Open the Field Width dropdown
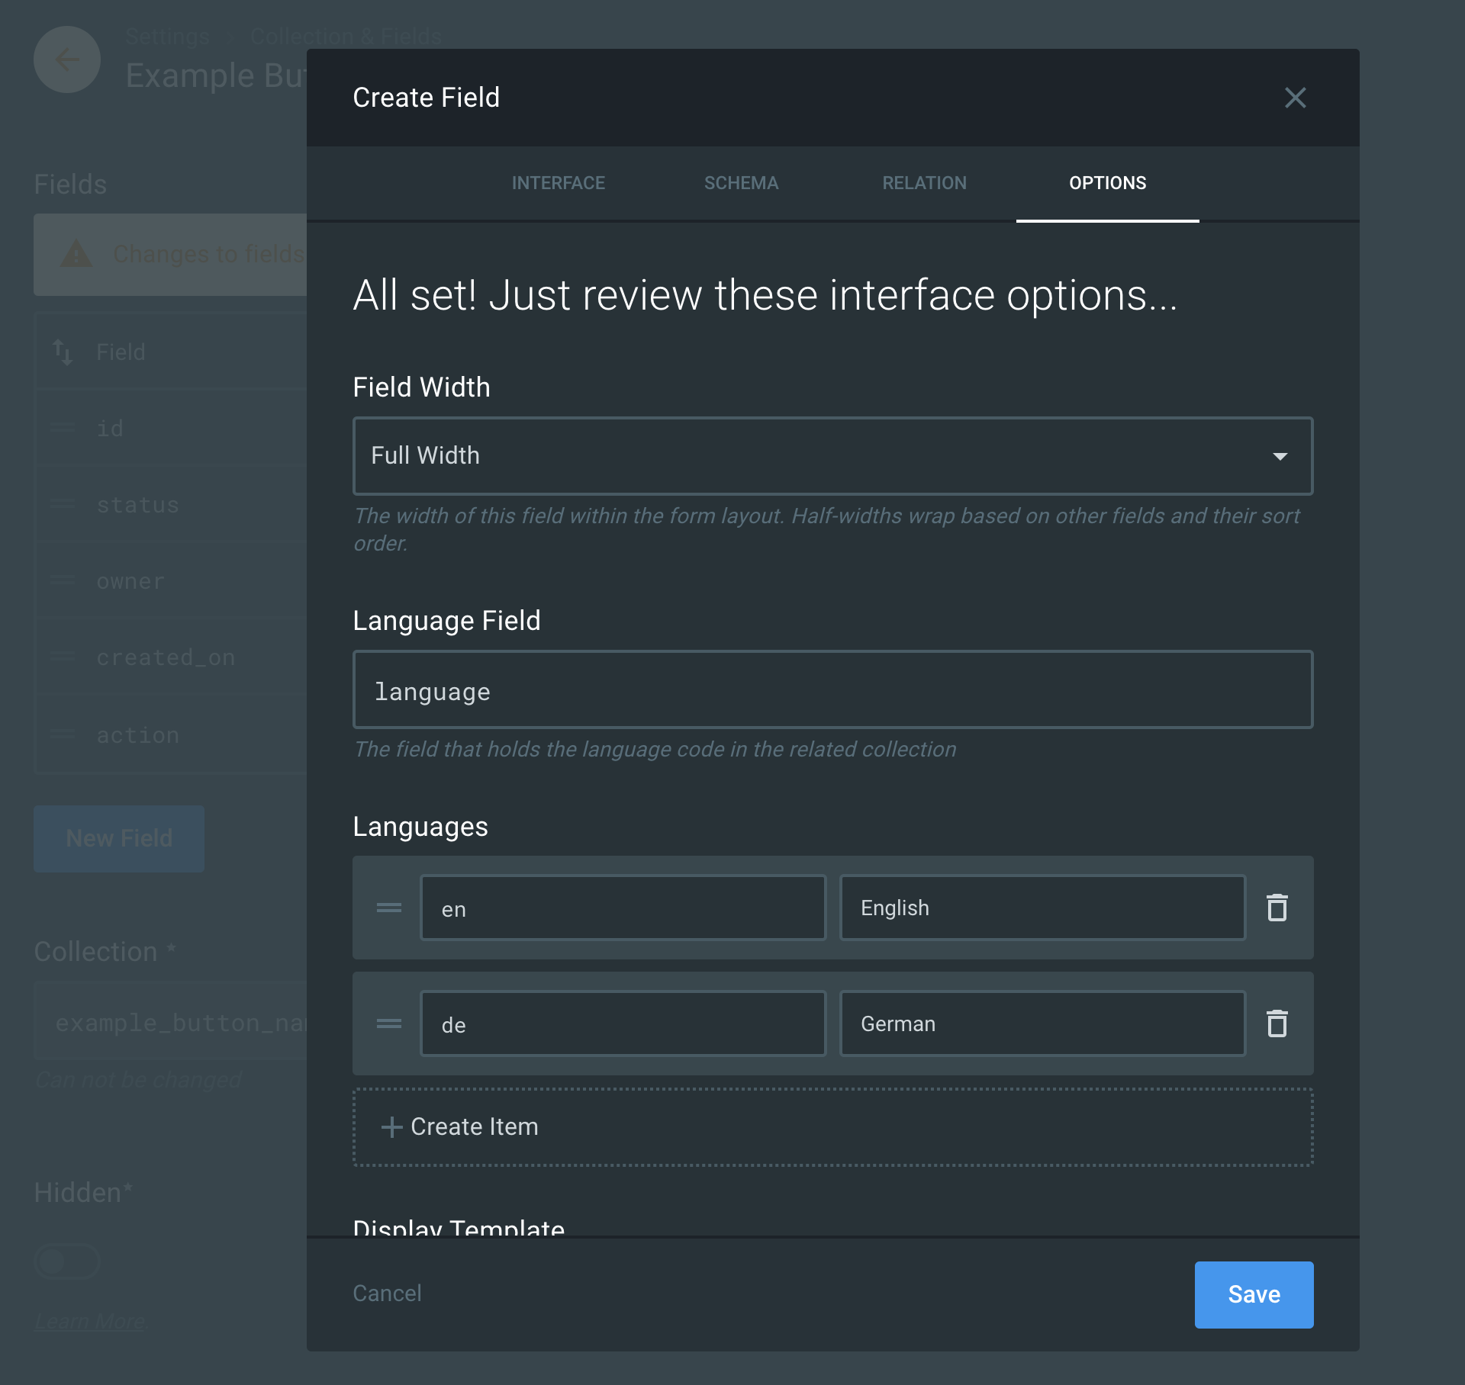Viewport: 1465px width, 1385px height. [x=832, y=456]
